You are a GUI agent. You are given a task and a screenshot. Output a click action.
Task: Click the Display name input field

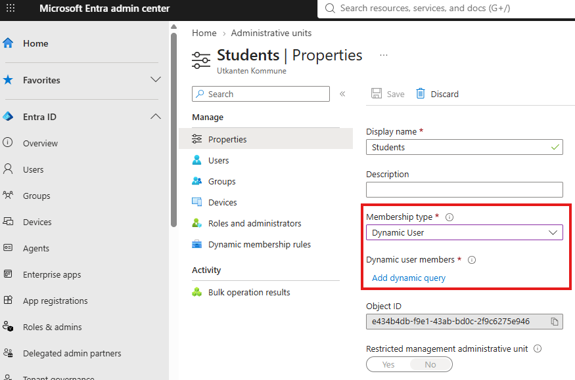tap(464, 147)
